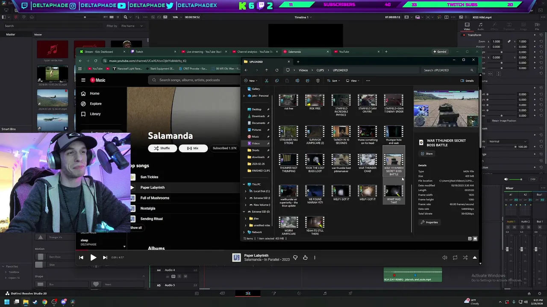Click the YouTube Music search field
The height and width of the screenshot is (307, 547).
tap(194, 80)
